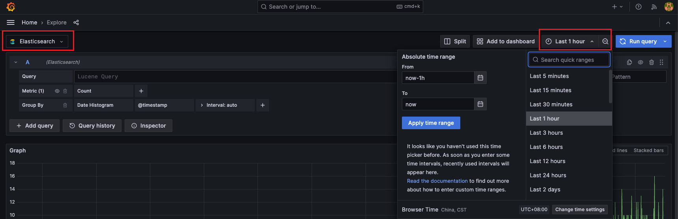Delete the Group By row with trash icon
This screenshot has height=219, width=678.
pyautogui.click(x=65, y=105)
